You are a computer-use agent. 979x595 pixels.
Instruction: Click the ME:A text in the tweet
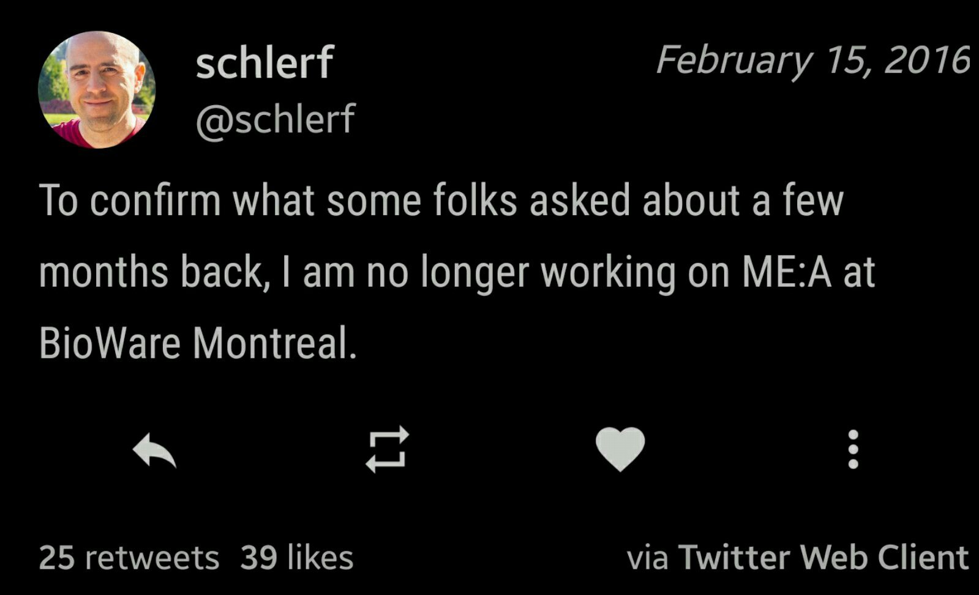787,272
